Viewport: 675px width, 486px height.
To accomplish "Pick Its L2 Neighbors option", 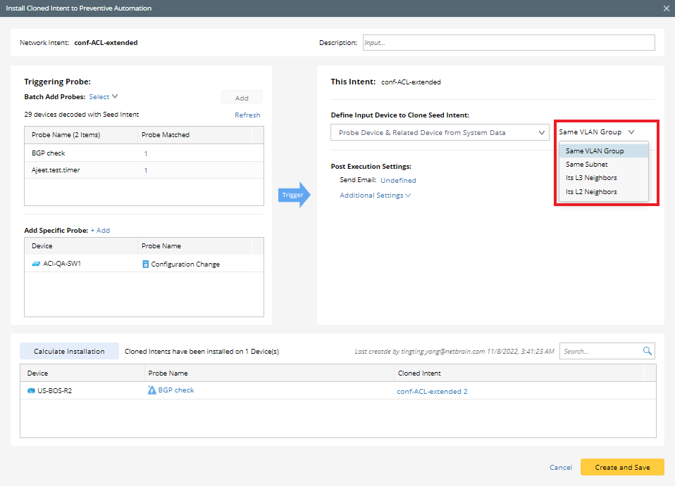I will point(591,191).
